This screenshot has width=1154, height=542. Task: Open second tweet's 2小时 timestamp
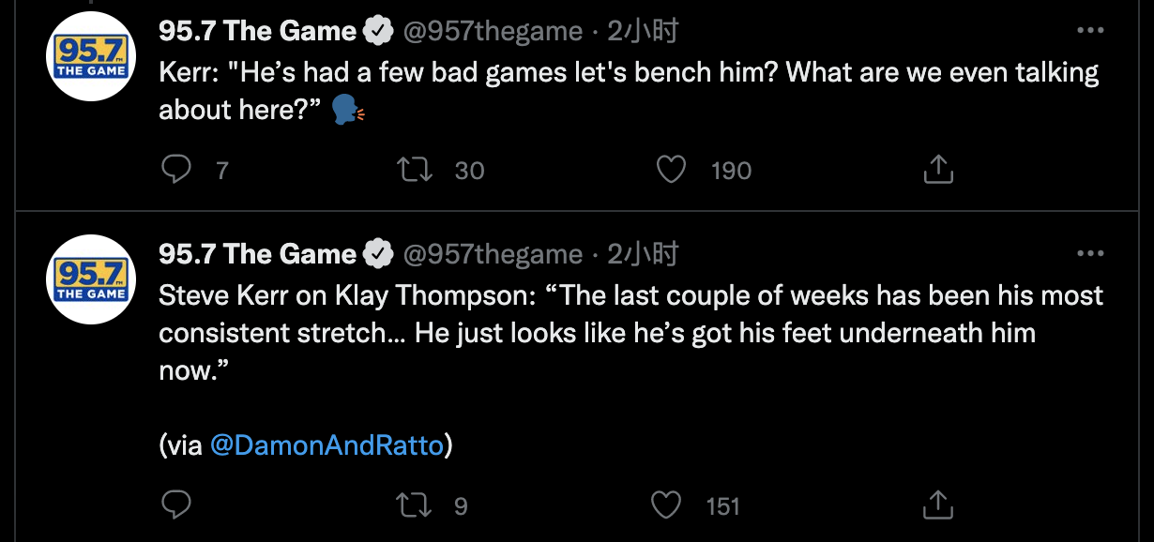pos(643,254)
